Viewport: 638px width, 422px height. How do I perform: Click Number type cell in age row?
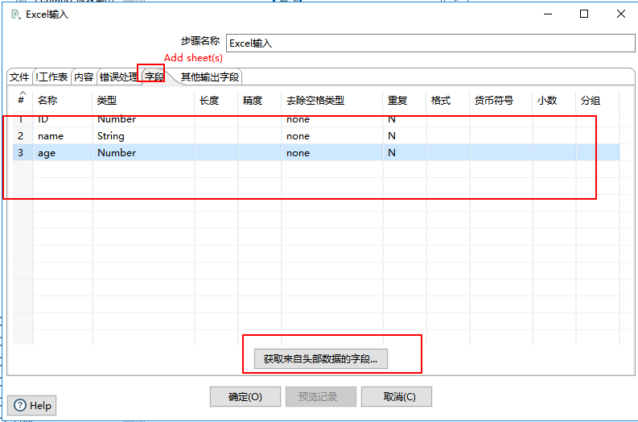point(144,153)
